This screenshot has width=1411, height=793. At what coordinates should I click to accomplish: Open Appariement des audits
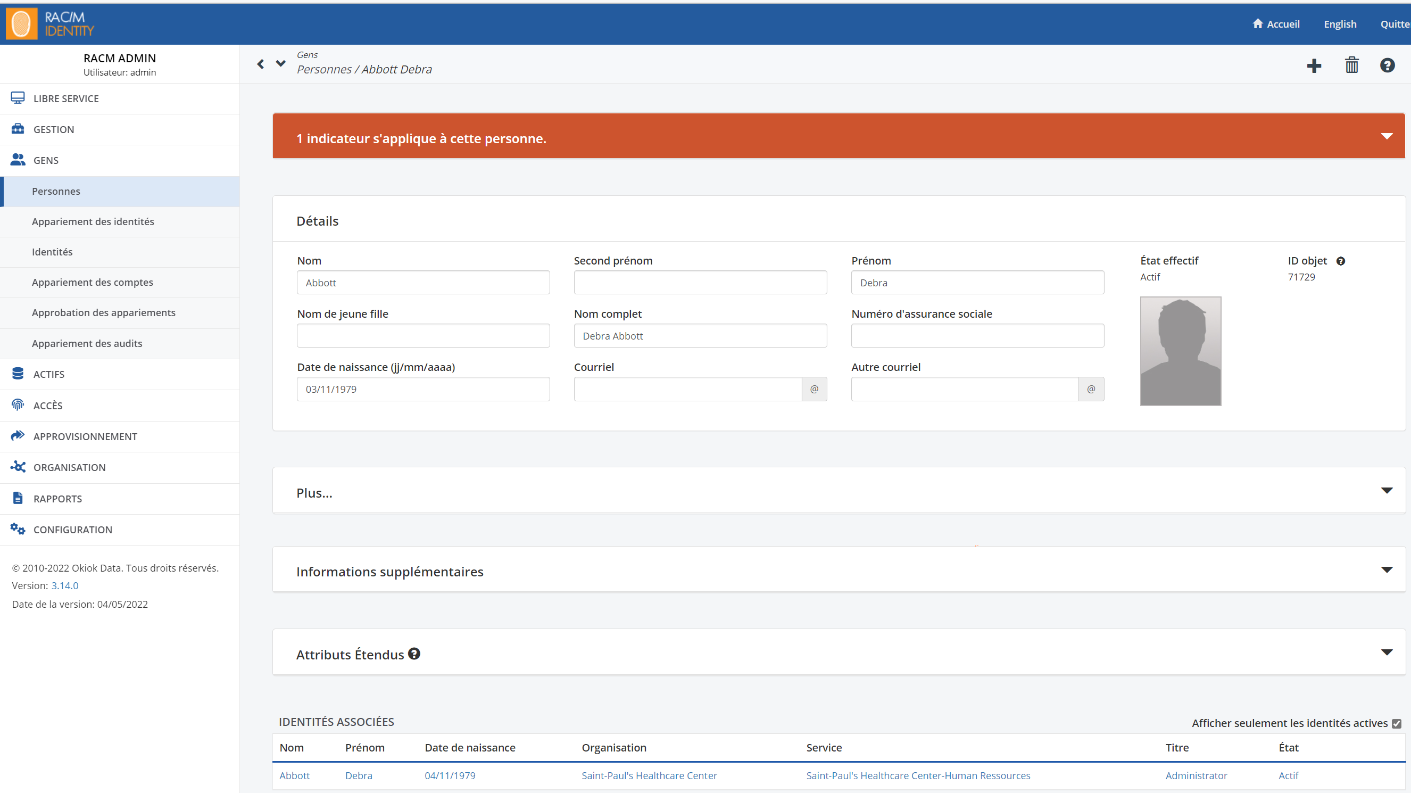tap(119, 344)
